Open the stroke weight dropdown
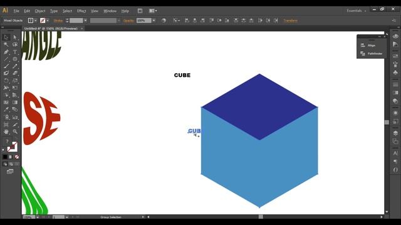Screen dimensions: 401x225 click(x=85, y=21)
